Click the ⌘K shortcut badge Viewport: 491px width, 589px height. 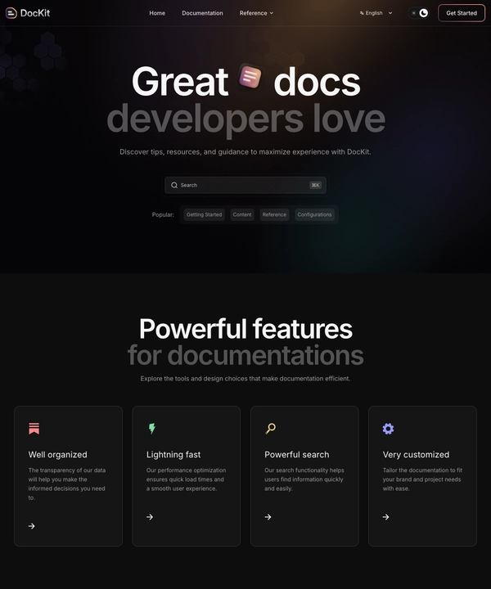(x=316, y=185)
